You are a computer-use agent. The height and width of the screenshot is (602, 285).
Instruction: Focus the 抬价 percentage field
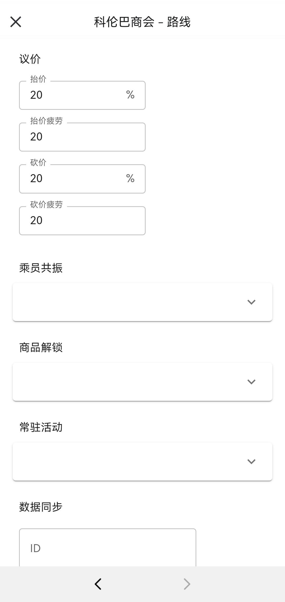[x=74, y=95]
